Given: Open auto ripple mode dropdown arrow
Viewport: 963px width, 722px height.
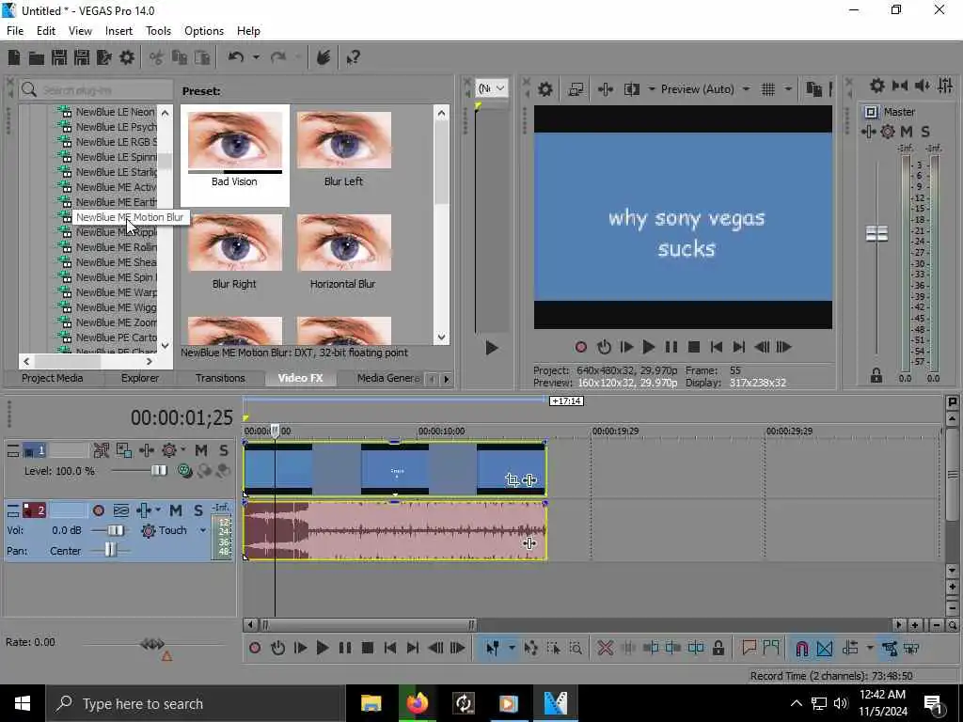Looking at the screenshot, I should [x=870, y=648].
